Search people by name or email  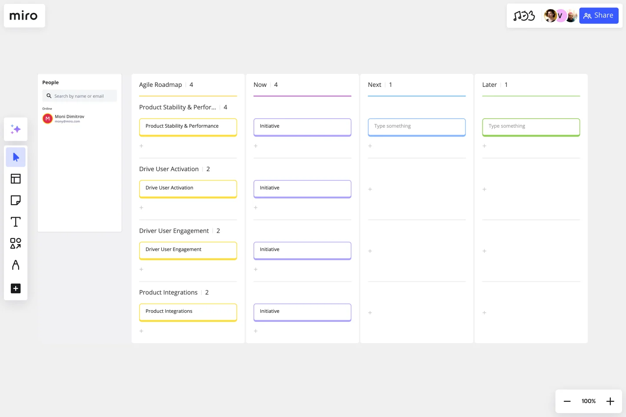(80, 96)
